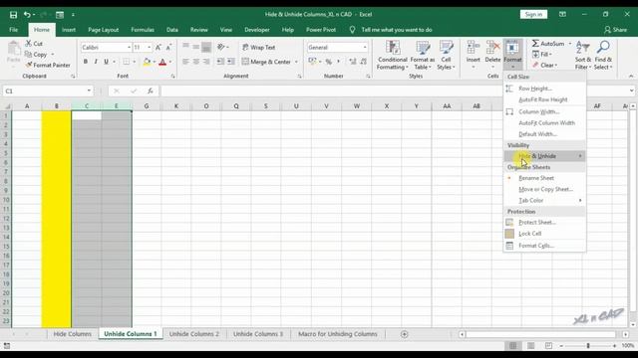Apply Percent Style format
Viewport: 638px width, 358px height.
pos(328,62)
